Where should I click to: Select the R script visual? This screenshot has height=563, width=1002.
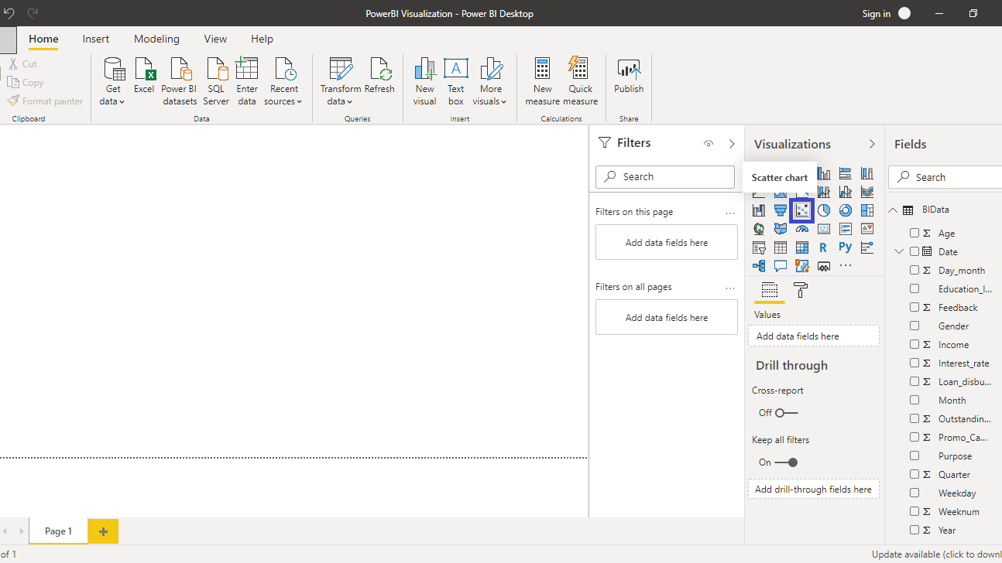point(824,247)
